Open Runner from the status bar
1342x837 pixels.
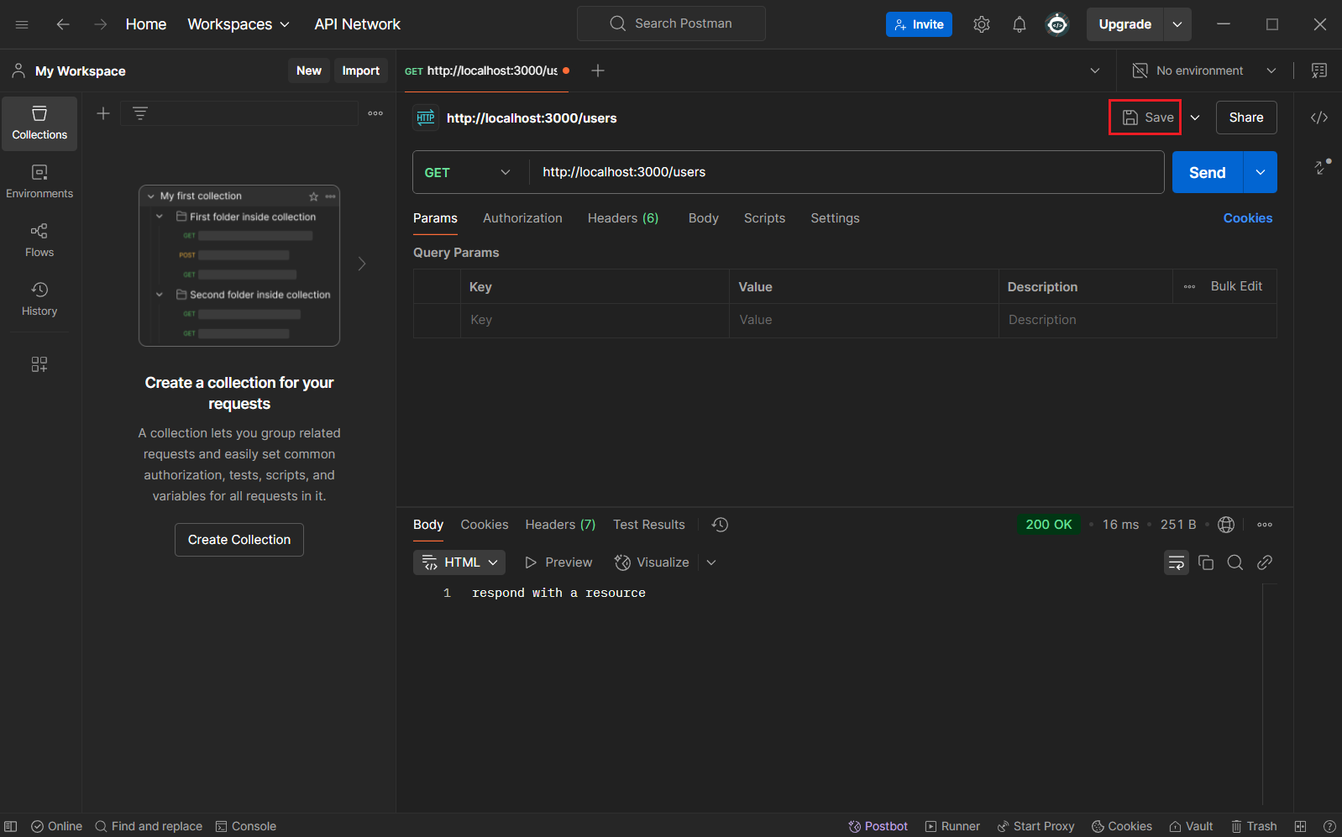[x=952, y=826]
